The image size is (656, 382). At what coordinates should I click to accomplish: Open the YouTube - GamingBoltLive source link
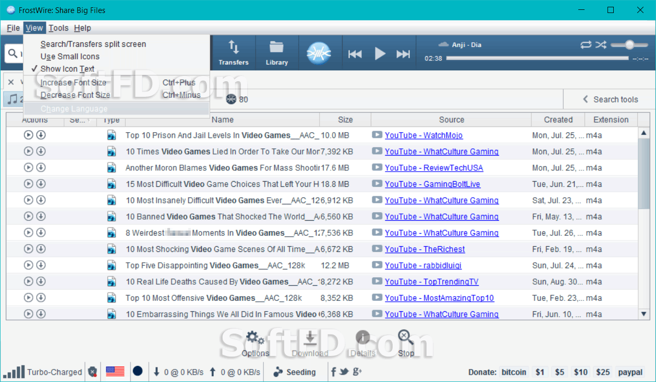pos(433,184)
